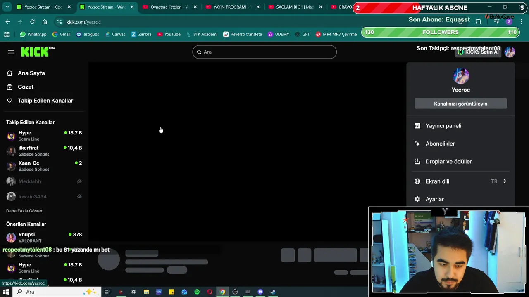This screenshot has width=529, height=297.
Task: Open Droplar ve ödüller entry
Action: pyautogui.click(x=460, y=162)
